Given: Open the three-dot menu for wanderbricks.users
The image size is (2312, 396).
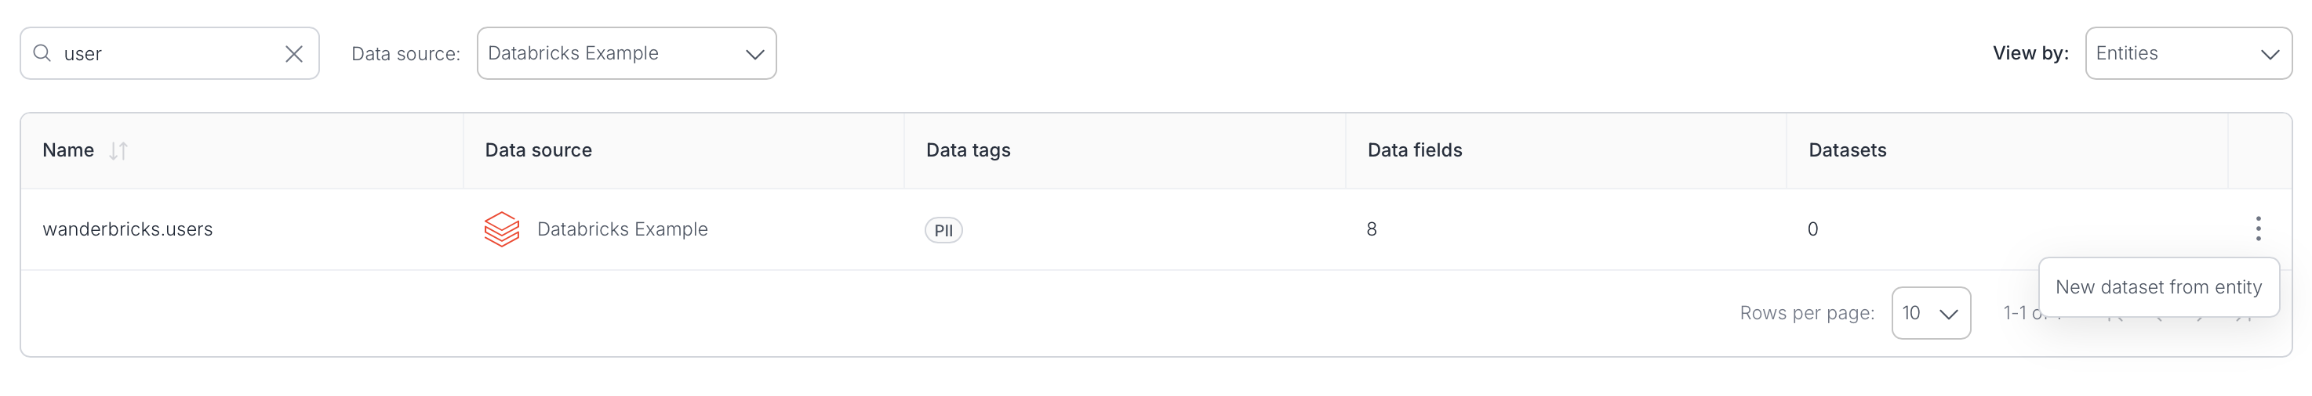Looking at the screenshot, I should click(x=2257, y=229).
